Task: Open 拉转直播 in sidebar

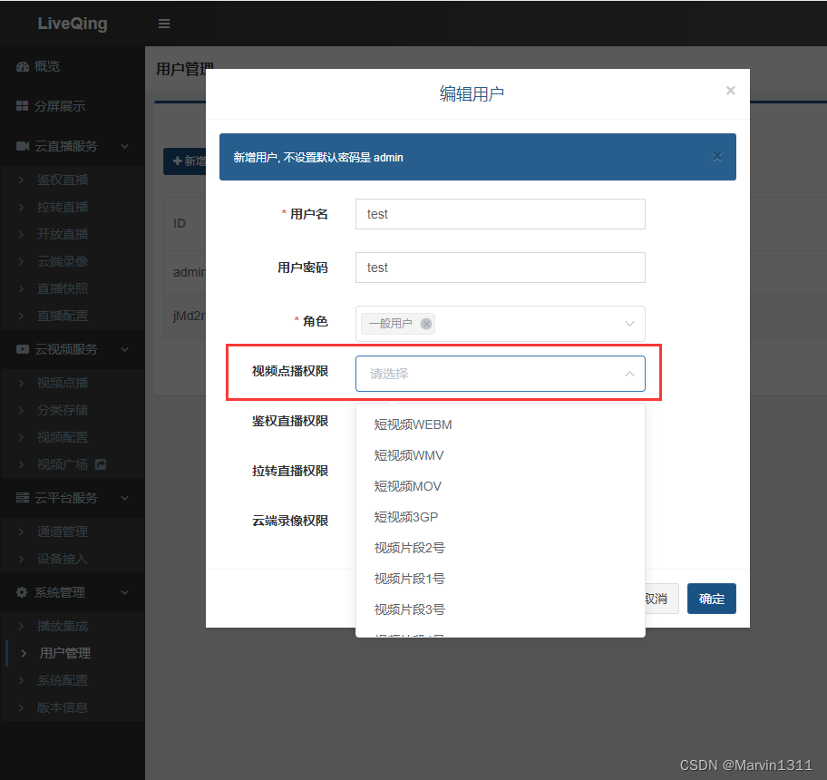Action: click(x=63, y=207)
